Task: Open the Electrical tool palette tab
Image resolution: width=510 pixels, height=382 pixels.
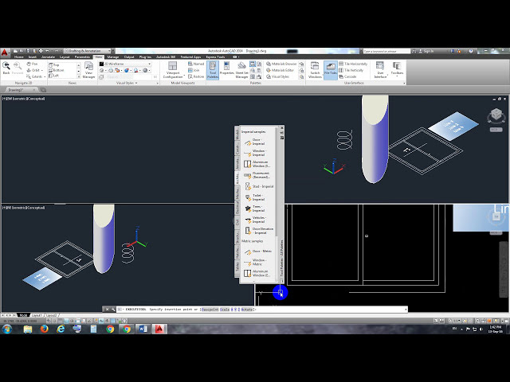Action: pos(237,209)
